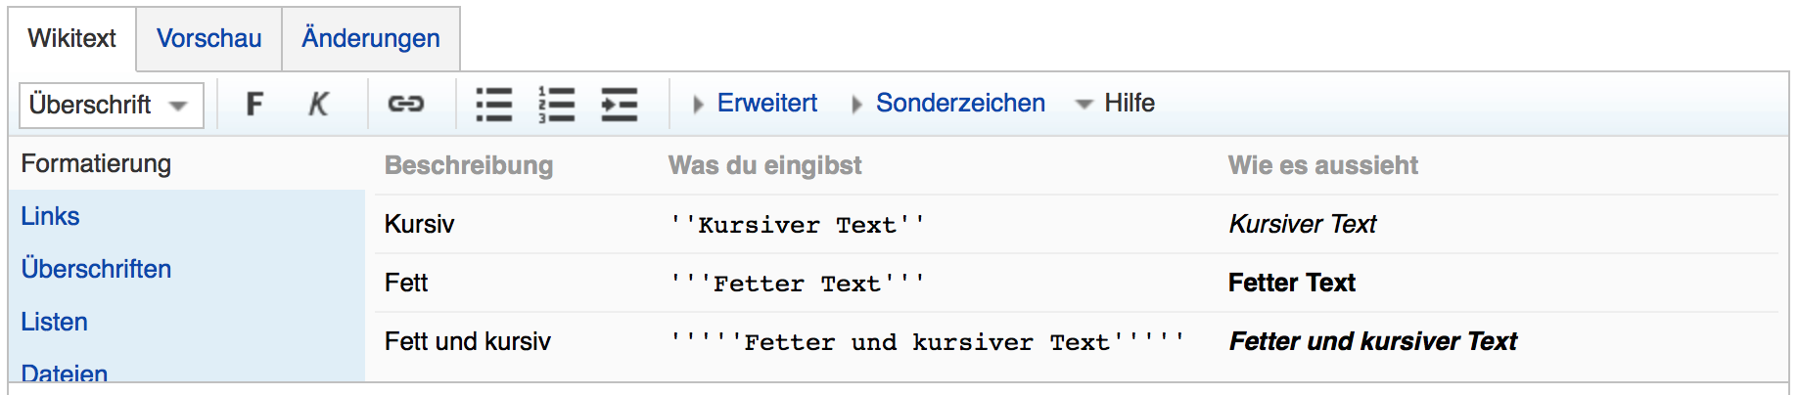Select Formatierung in the help sidebar
This screenshot has width=1799, height=395.
pos(96,163)
